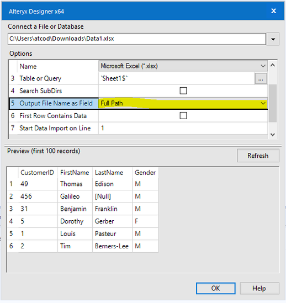The height and width of the screenshot is (303, 286).
Task: Select preview row with Galileo
Action: click(83, 196)
